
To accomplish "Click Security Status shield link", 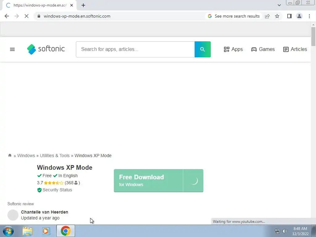I will click(55, 190).
